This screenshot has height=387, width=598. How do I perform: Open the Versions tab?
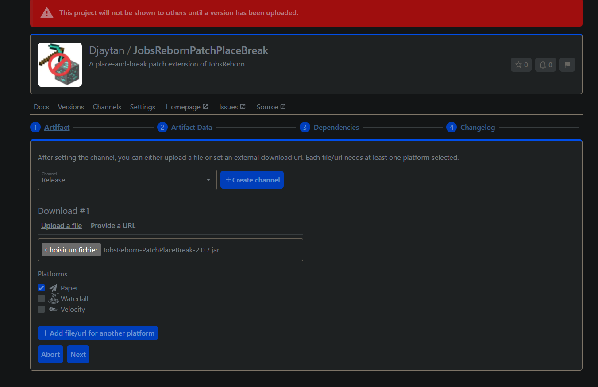click(71, 107)
